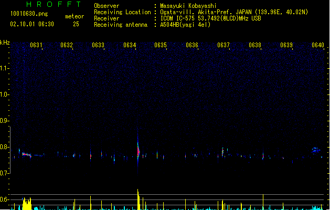Click the meteor count value 25

(x=76, y=24)
